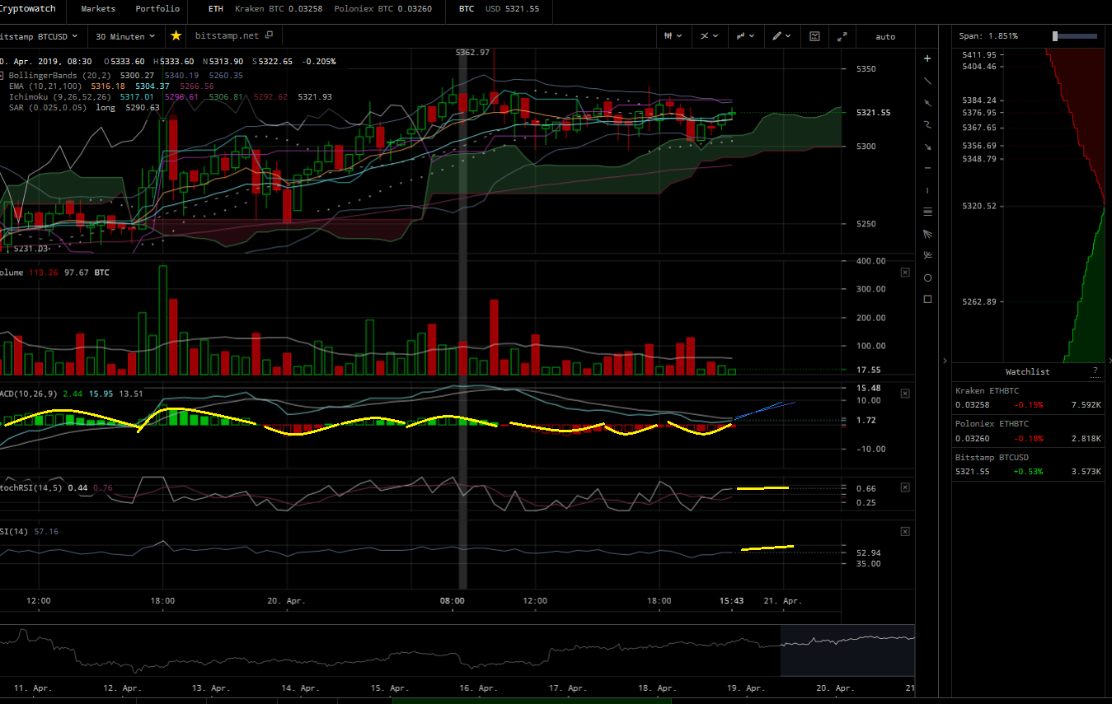Select the ETH ticker in top bar
Screen dimensions: 1112x704
coord(216,9)
